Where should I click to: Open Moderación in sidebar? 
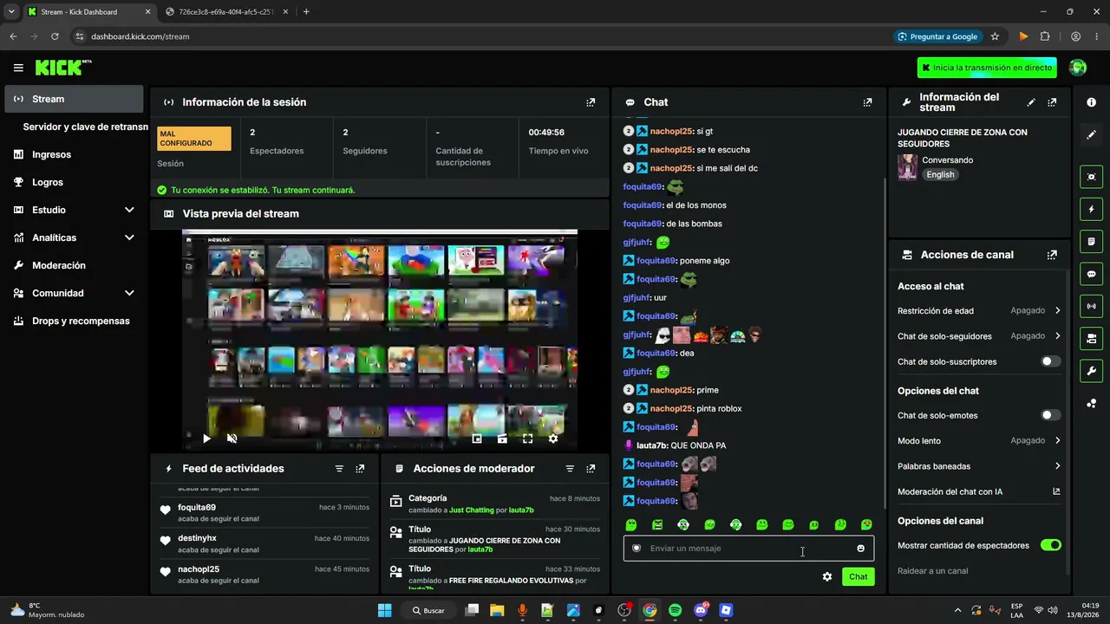(74, 265)
